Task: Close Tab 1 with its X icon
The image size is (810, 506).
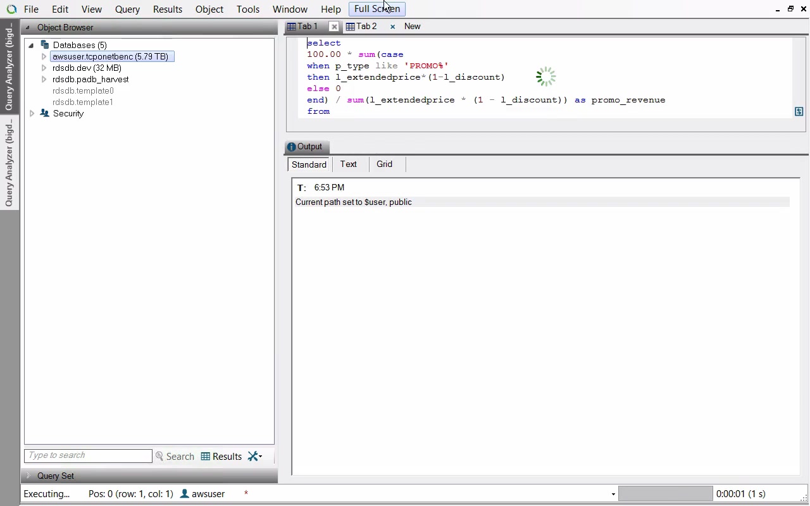Action: point(334,27)
